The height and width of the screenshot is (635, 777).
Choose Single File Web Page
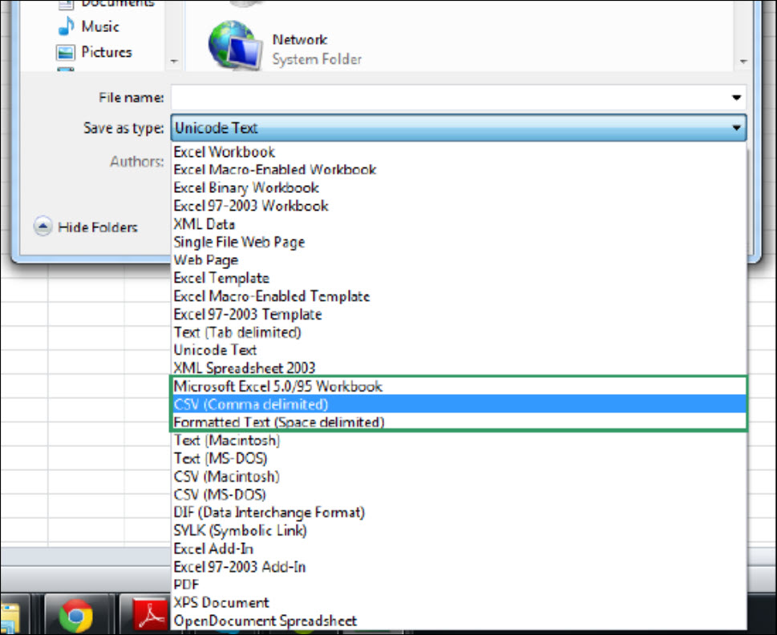coord(459,242)
